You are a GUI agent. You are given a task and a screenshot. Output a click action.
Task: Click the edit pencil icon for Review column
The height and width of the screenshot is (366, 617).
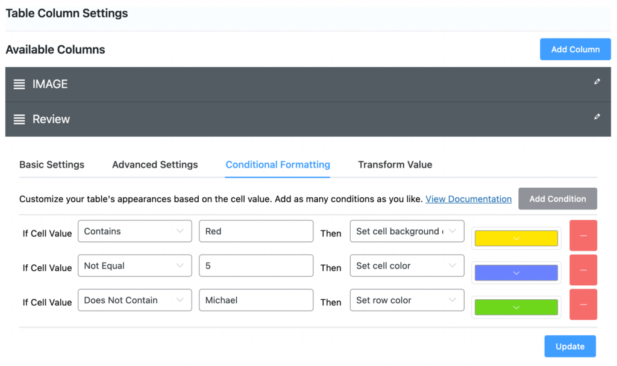click(597, 117)
